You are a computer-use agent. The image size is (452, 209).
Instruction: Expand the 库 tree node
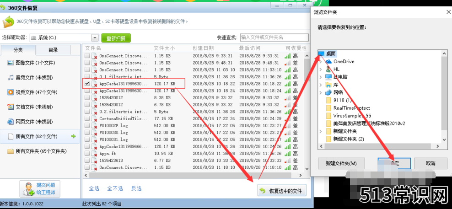click(321, 85)
